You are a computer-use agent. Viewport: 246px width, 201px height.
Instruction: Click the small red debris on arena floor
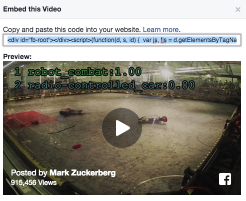click(x=77, y=146)
